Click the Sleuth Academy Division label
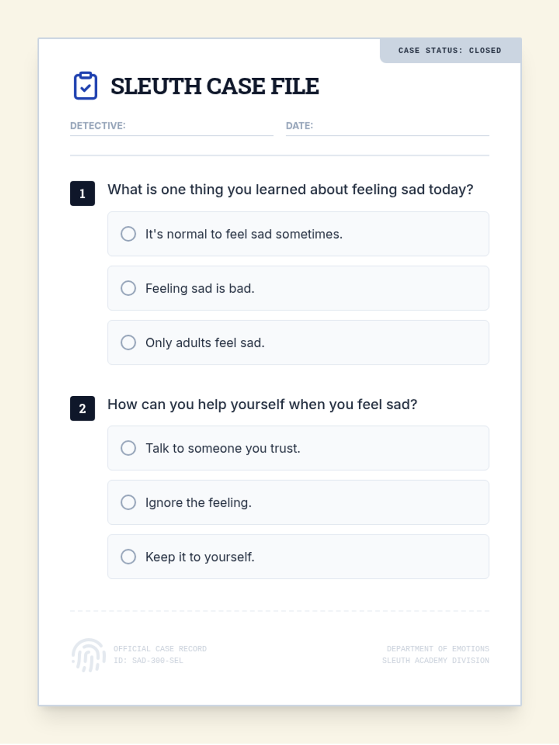 [x=436, y=660]
